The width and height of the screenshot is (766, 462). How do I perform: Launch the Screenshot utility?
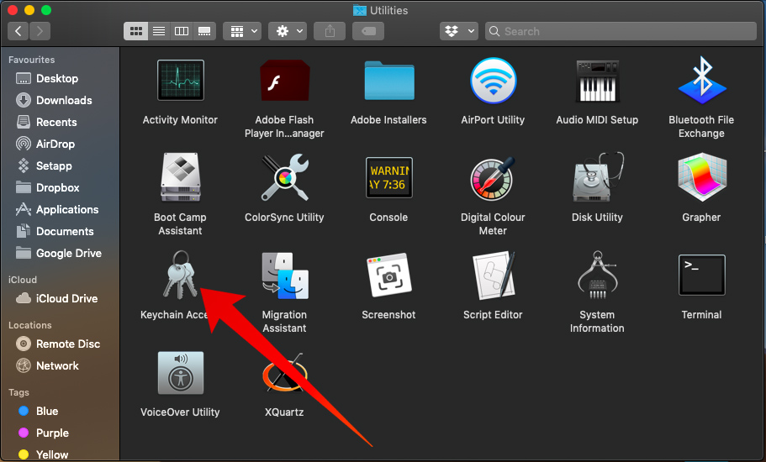click(x=388, y=276)
